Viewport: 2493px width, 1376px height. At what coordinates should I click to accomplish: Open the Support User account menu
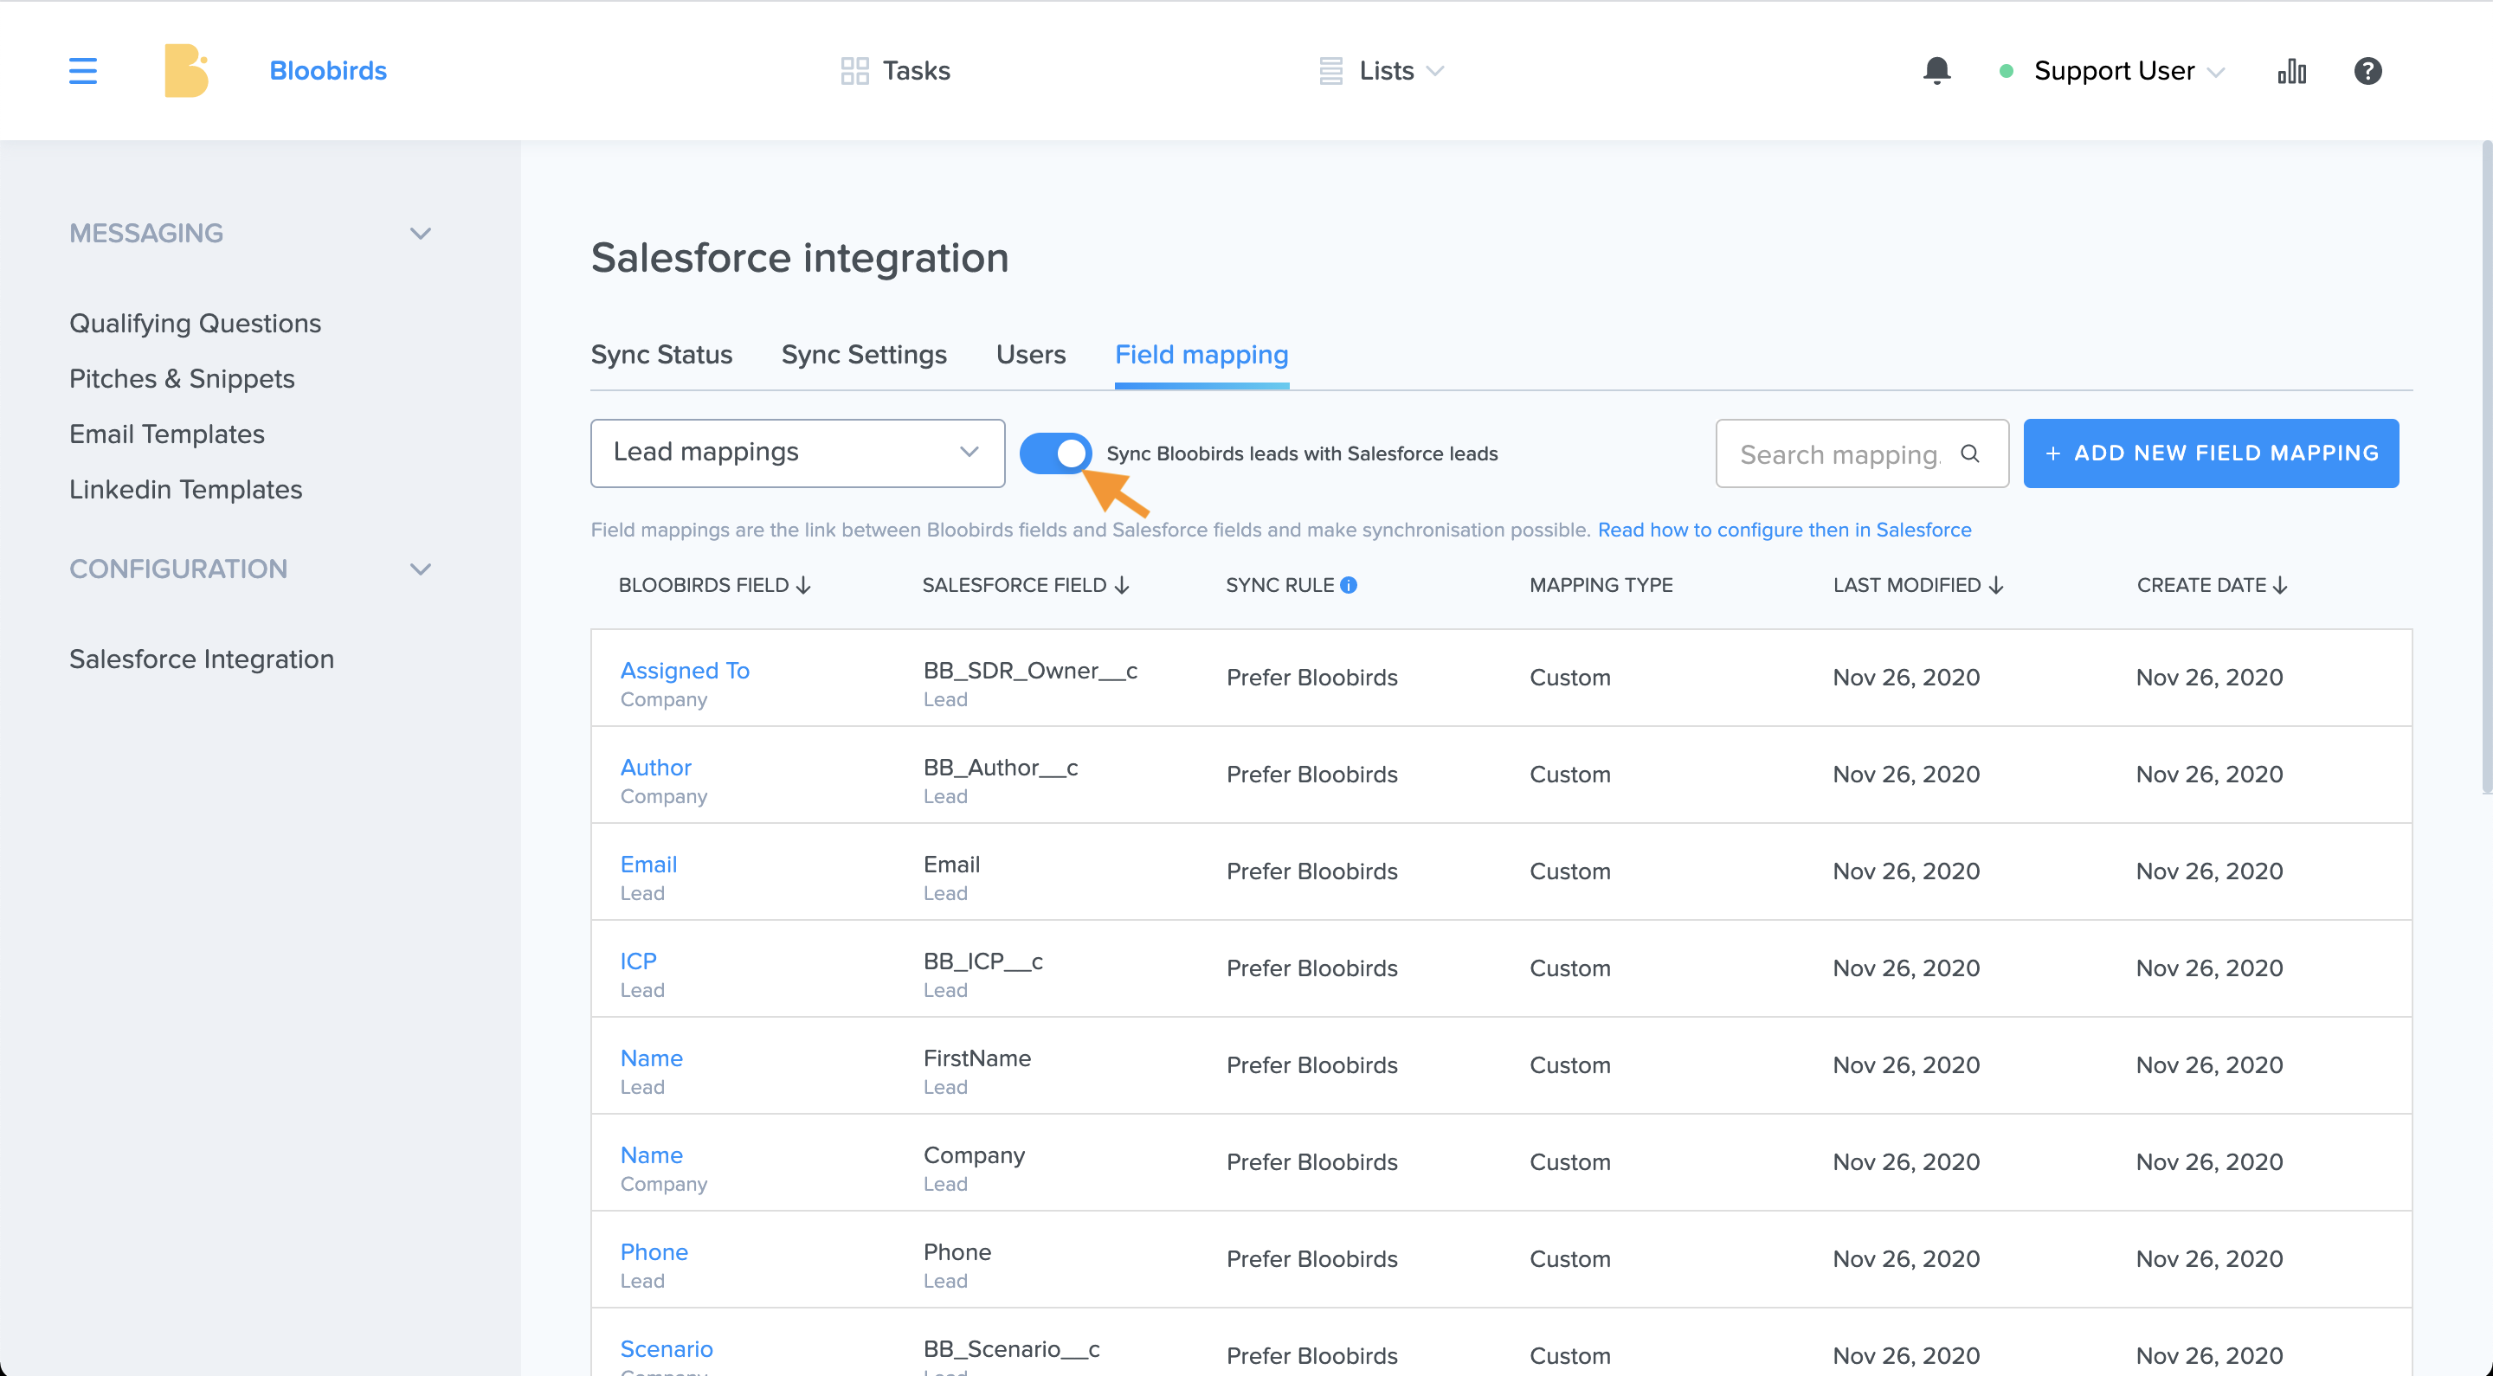[x=2129, y=71]
